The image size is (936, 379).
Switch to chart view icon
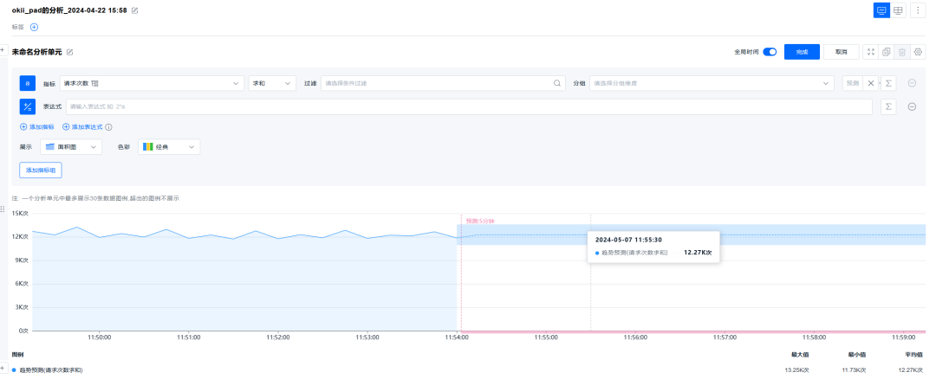(x=881, y=10)
